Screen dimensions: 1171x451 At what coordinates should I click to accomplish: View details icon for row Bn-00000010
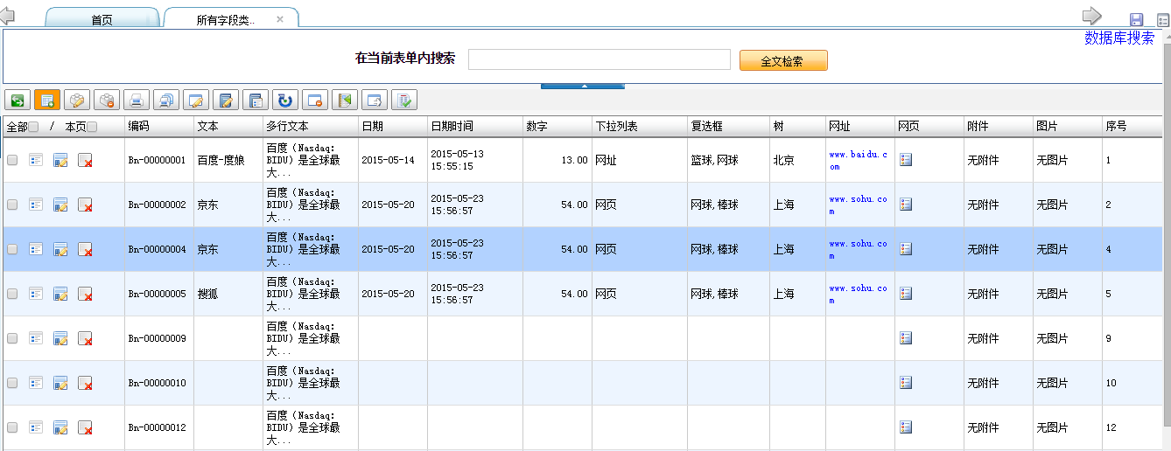point(36,383)
